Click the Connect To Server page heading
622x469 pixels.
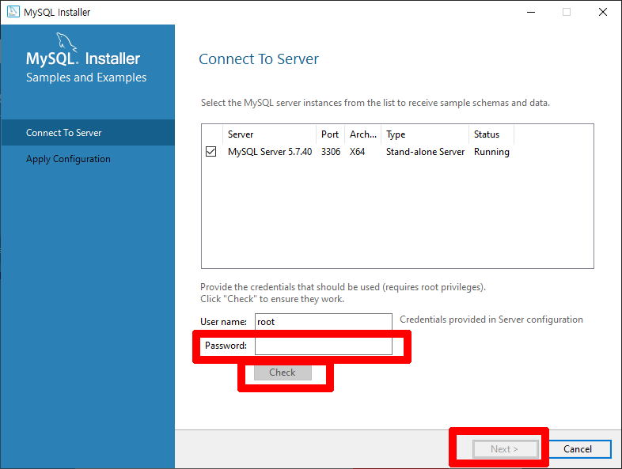(259, 59)
